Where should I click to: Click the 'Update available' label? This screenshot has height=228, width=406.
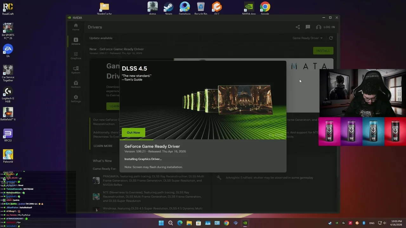click(101, 38)
